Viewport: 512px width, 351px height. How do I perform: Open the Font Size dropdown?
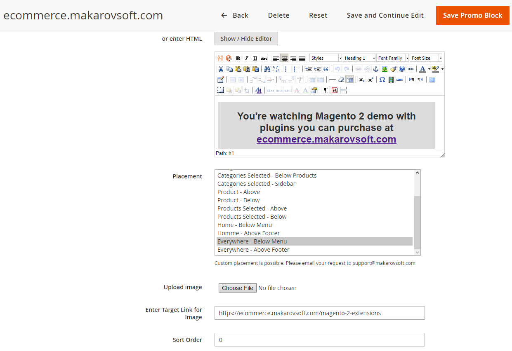pos(426,58)
